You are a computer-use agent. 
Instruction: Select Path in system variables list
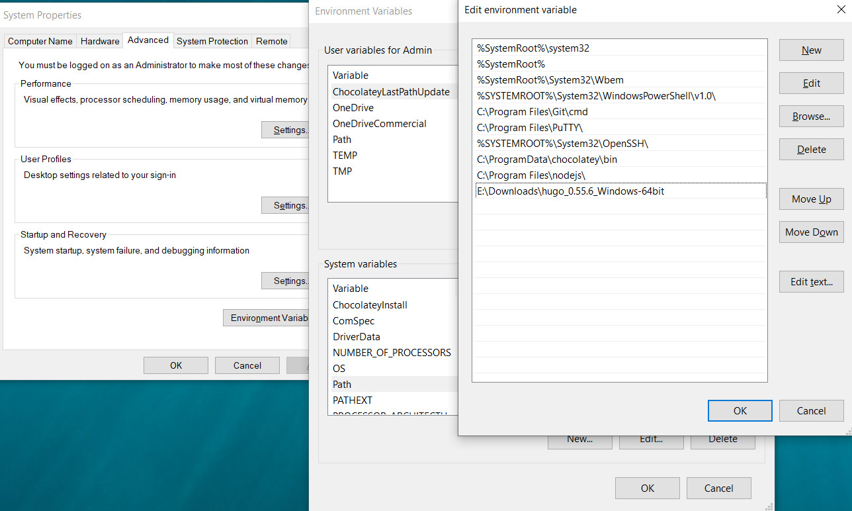pos(393,385)
